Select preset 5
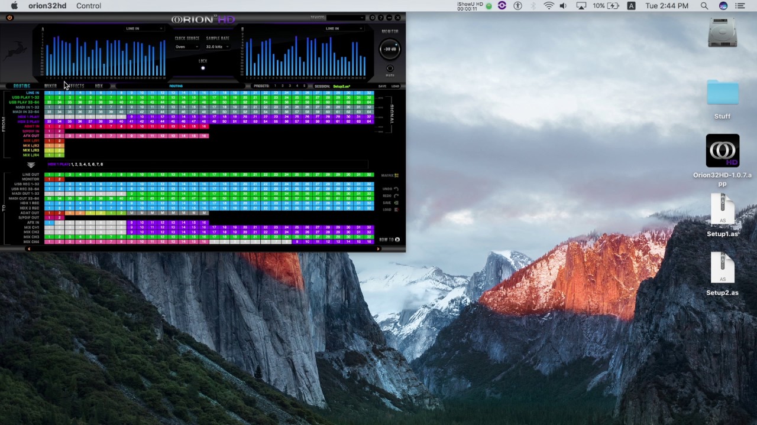This screenshot has height=425, width=757. click(305, 86)
